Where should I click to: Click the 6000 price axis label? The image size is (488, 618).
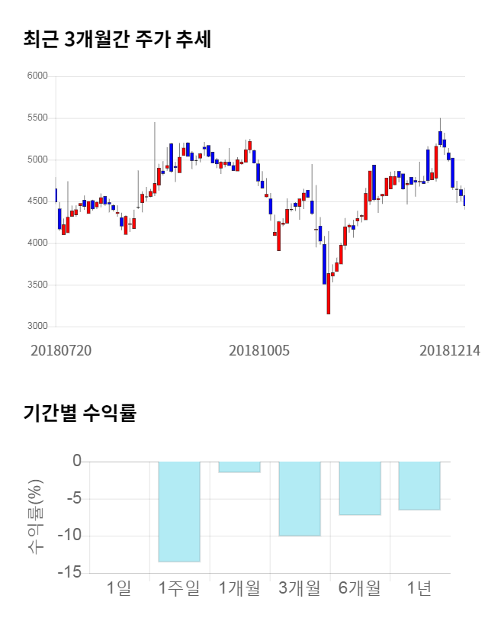coord(37,76)
